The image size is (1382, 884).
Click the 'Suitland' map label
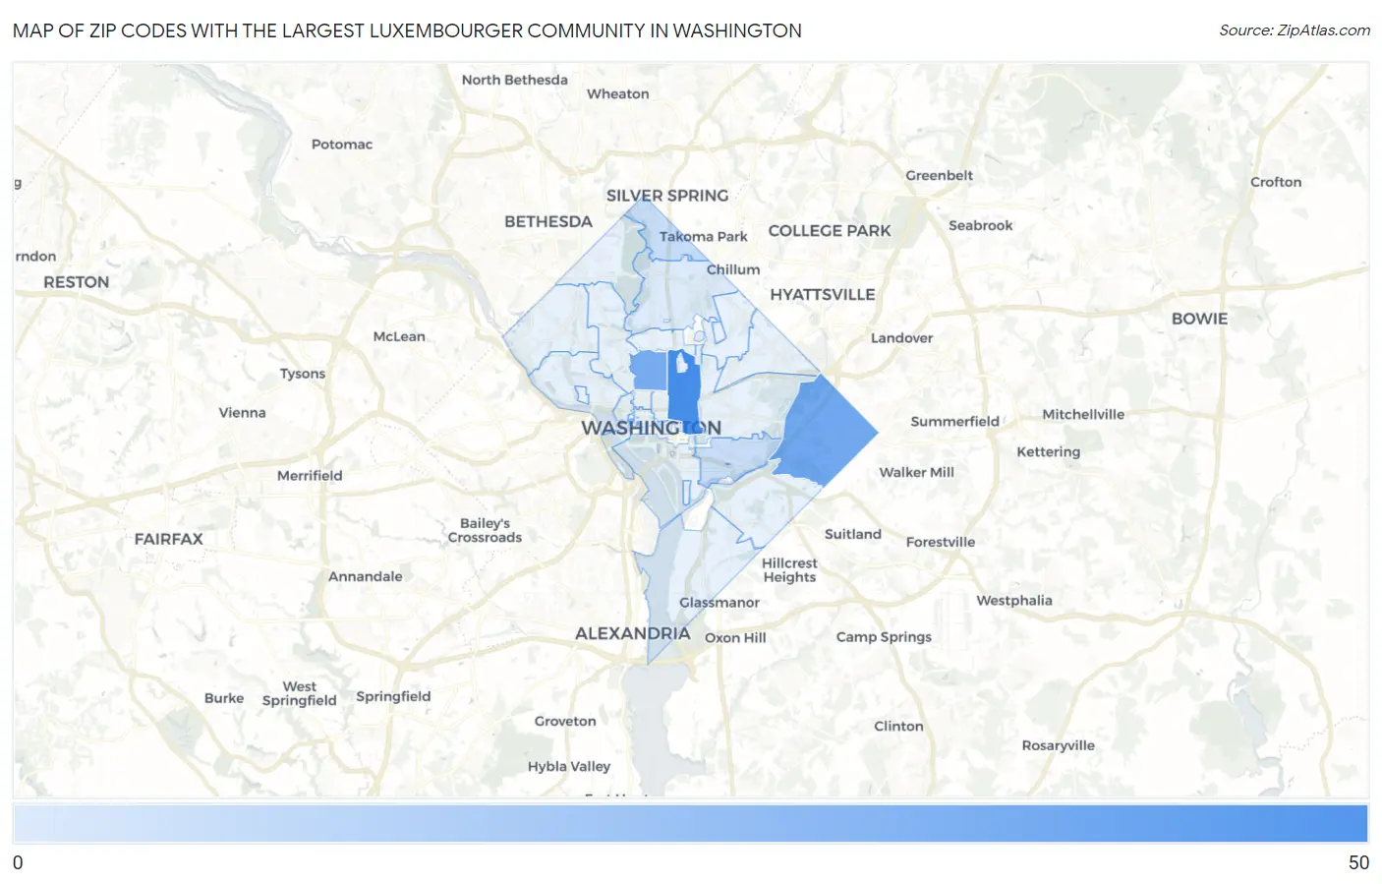853,535
